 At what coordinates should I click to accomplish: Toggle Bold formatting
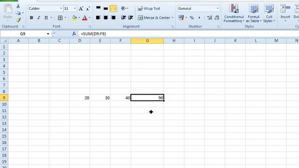31,18
